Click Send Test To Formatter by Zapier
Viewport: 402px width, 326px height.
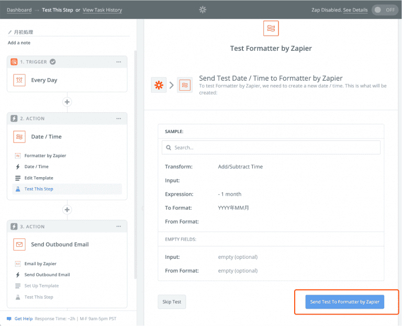[x=344, y=302]
